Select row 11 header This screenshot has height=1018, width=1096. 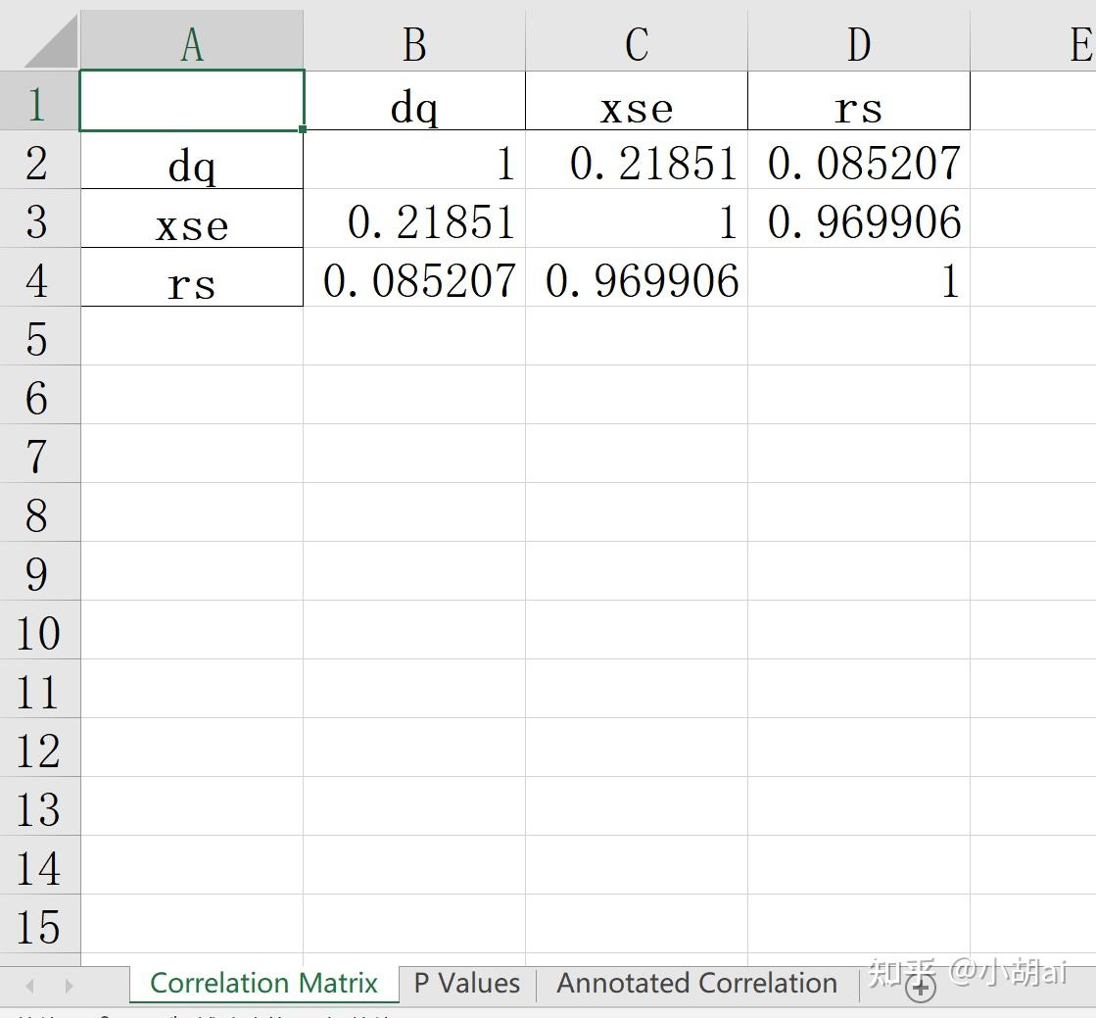[40, 689]
